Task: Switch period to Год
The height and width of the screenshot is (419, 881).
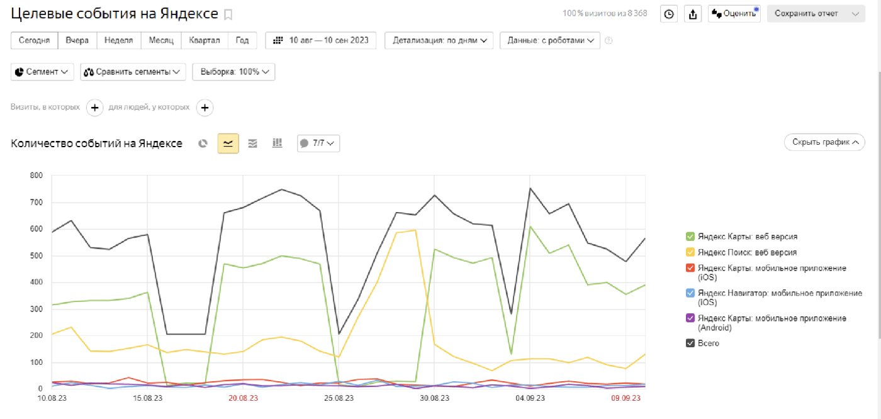Action: click(x=242, y=40)
